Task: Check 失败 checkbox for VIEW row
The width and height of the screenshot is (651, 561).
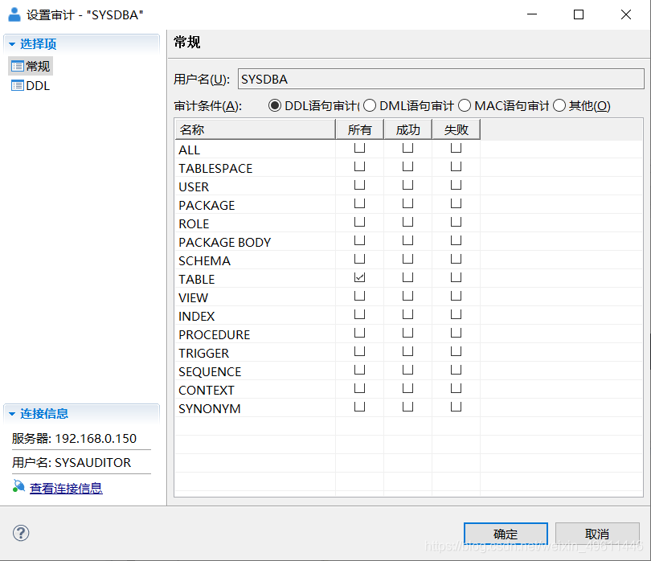Action: 456,296
